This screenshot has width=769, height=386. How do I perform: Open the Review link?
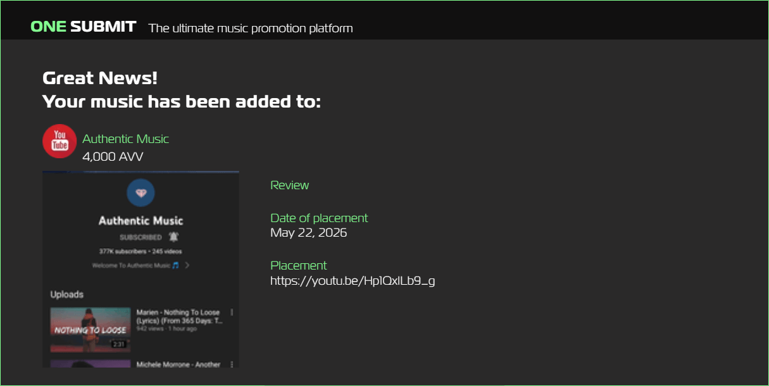pyautogui.click(x=289, y=185)
